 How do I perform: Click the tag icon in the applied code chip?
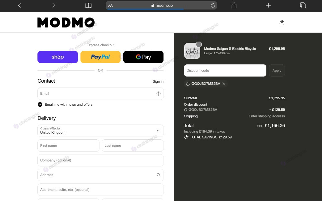click(188, 84)
